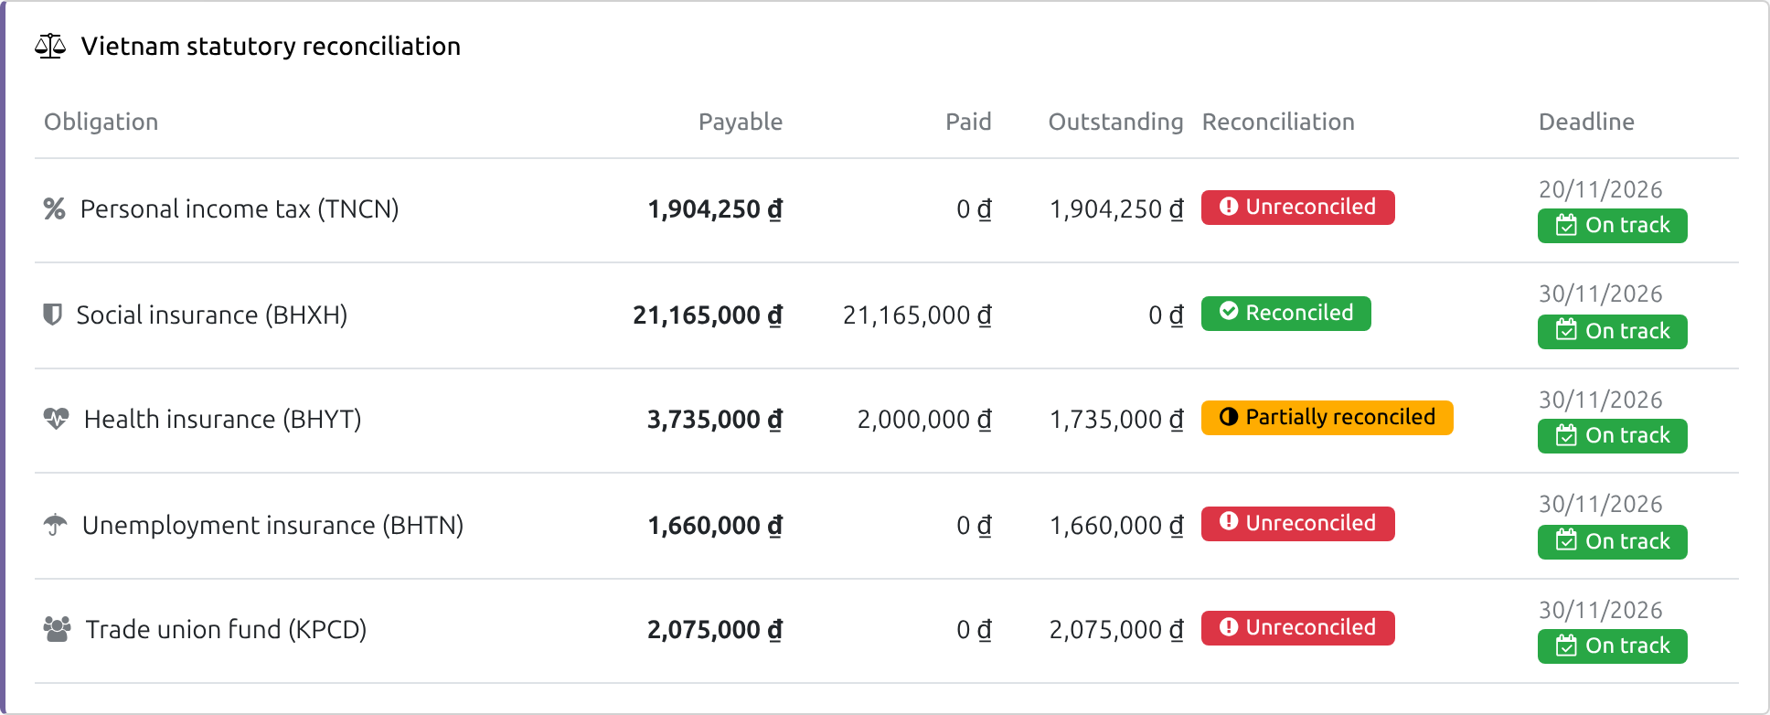Click the payable amount 1,660,000 ₫
The height and width of the screenshot is (715, 1770).
pos(715,526)
